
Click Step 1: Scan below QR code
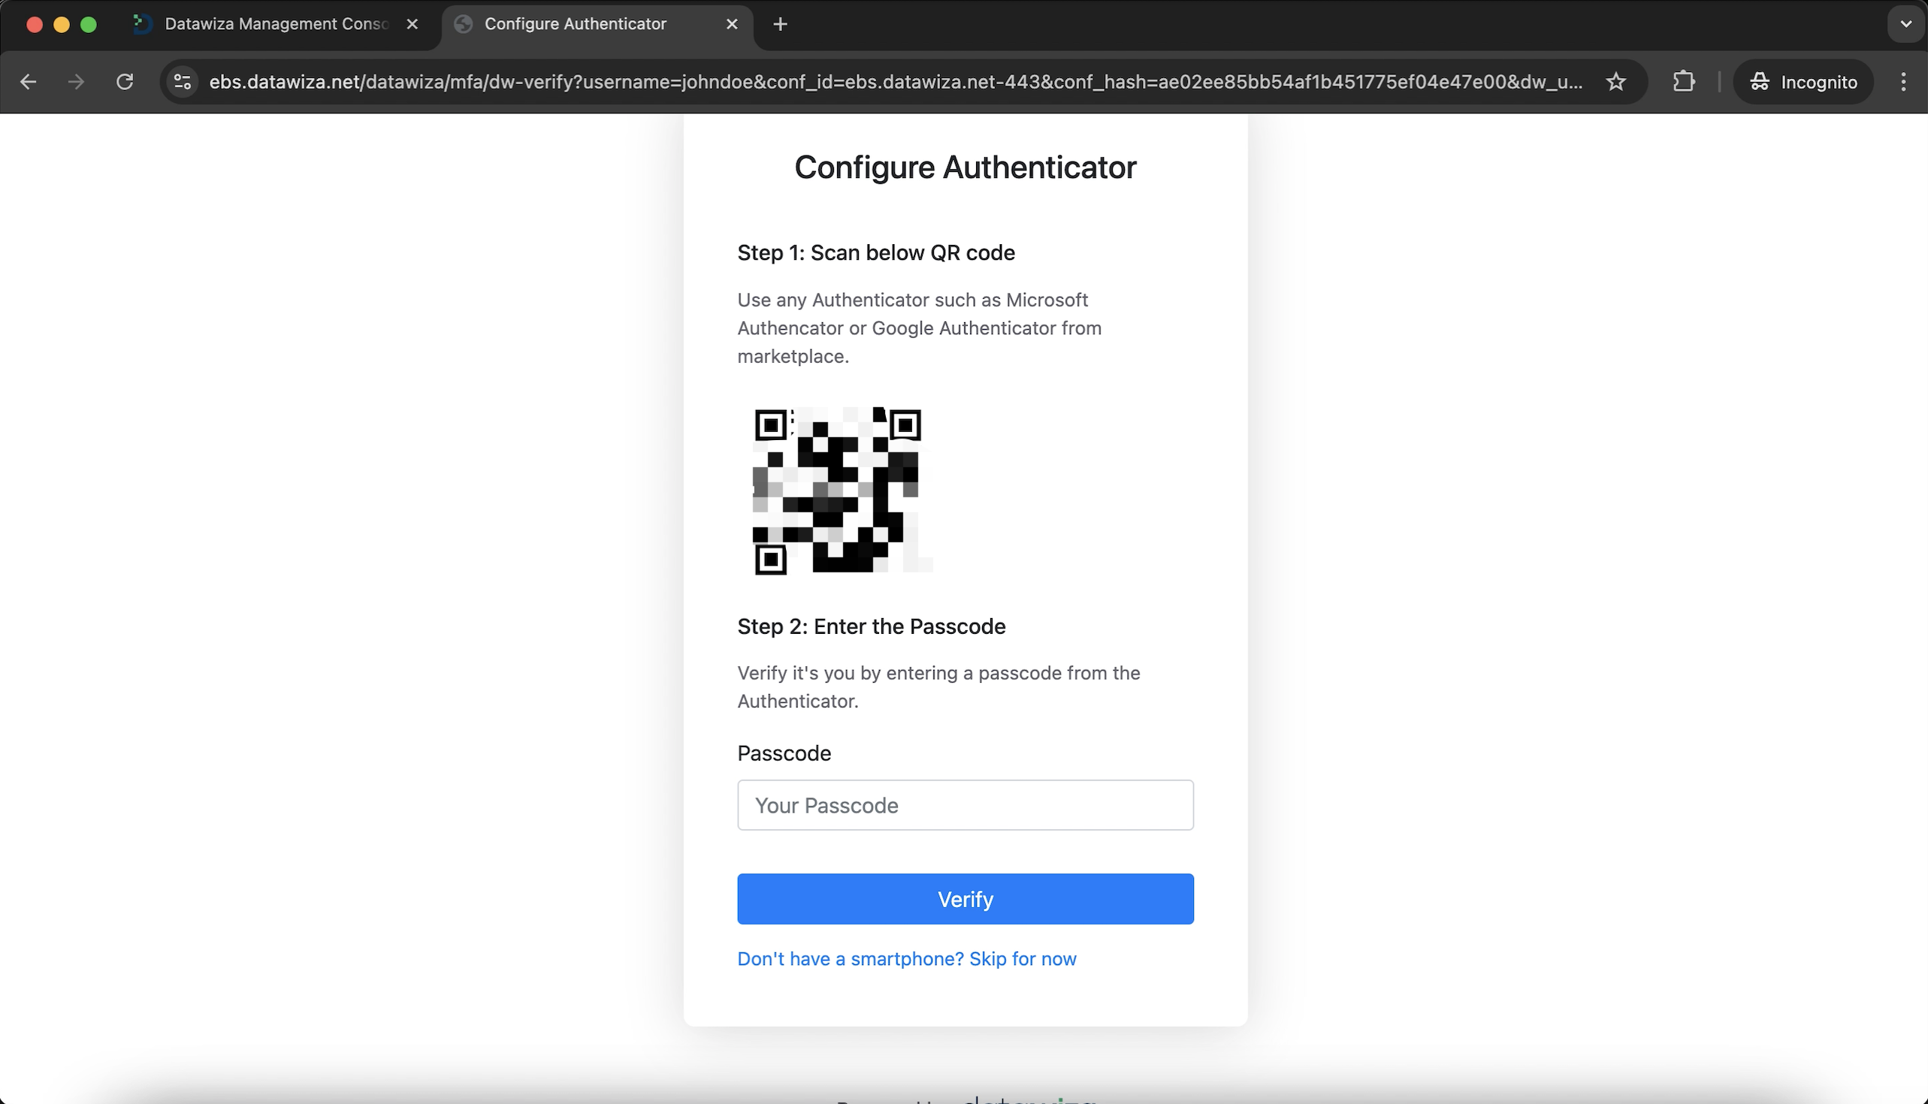point(876,252)
